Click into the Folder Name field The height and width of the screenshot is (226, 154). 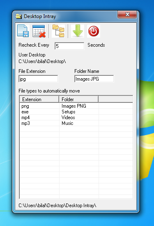[x=94, y=79]
